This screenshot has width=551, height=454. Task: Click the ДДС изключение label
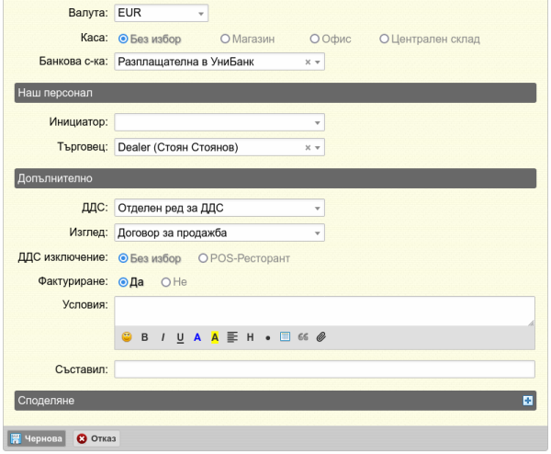[62, 257]
